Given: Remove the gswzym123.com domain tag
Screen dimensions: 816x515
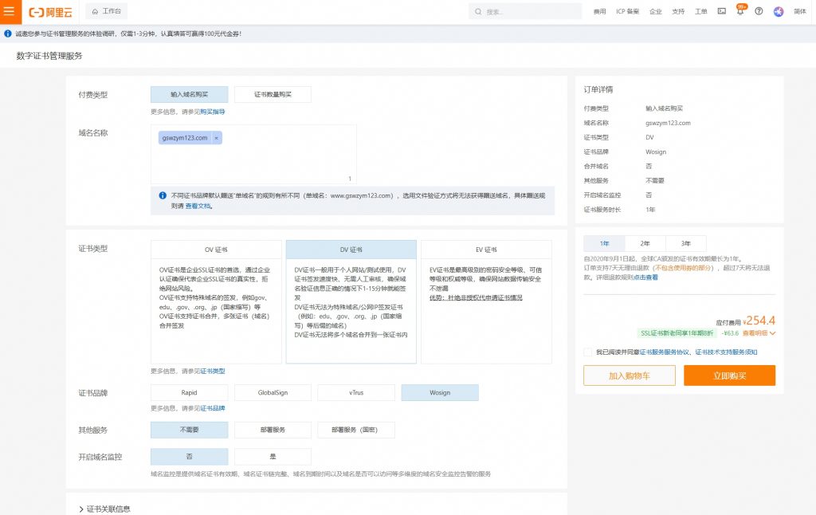Looking at the screenshot, I should pos(216,138).
